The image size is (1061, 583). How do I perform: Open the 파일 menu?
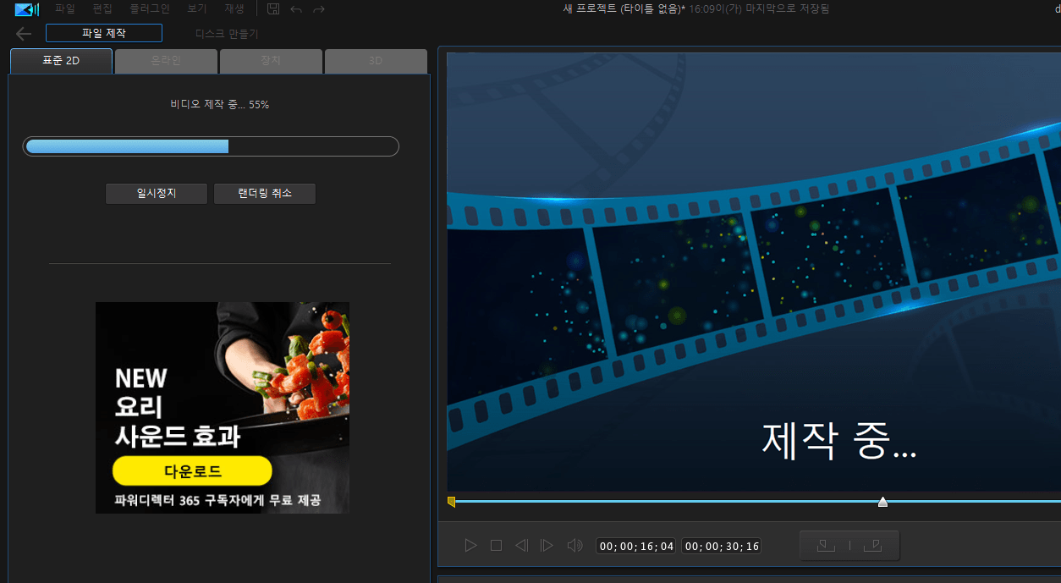[x=65, y=8]
